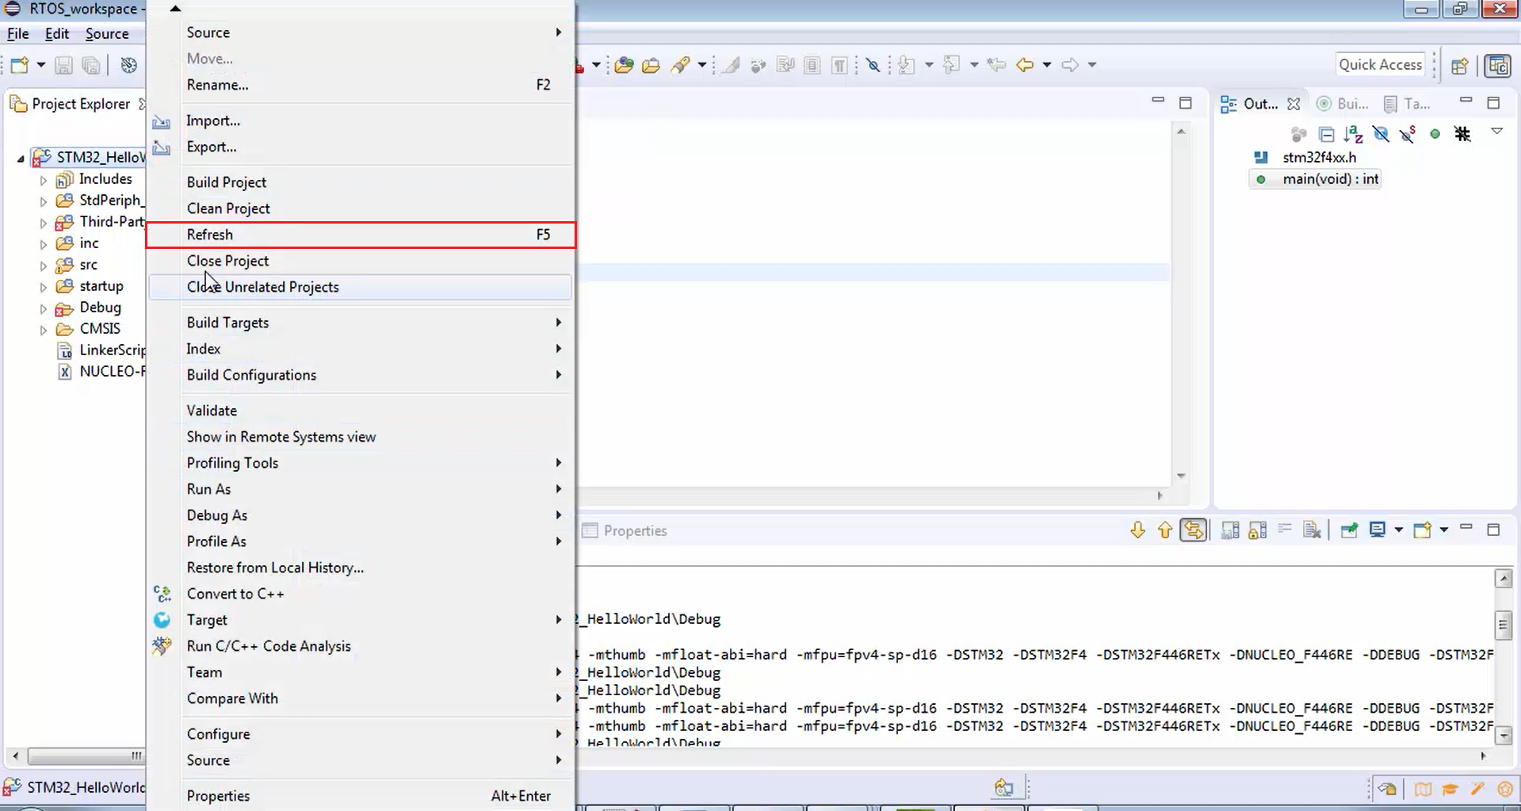1521x811 pixels.
Task: Click the Quick Access search field
Action: [1380, 65]
